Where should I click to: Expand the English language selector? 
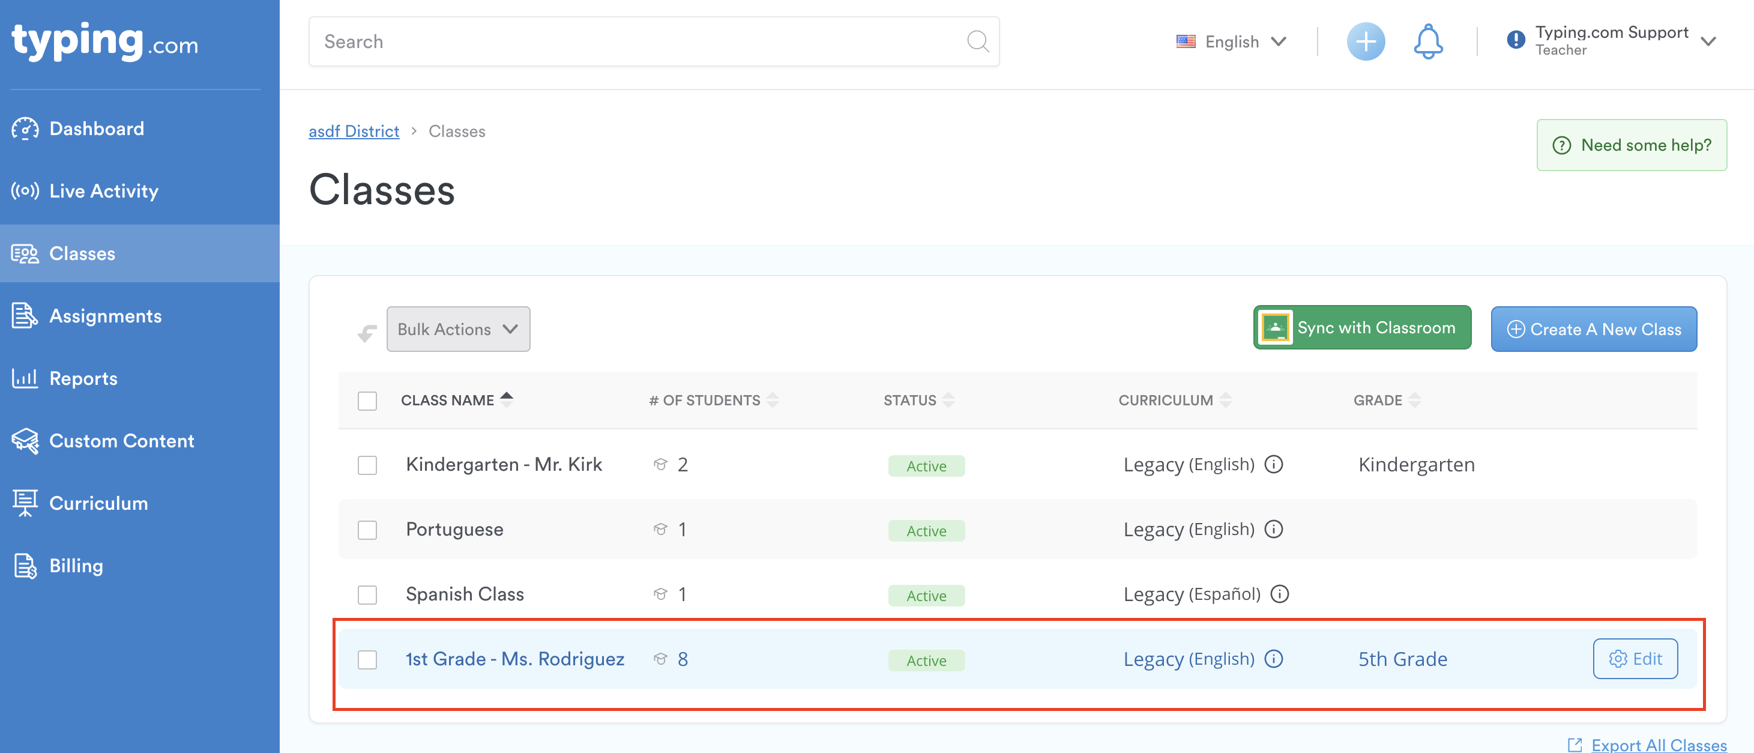click(x=1231, y=42)
